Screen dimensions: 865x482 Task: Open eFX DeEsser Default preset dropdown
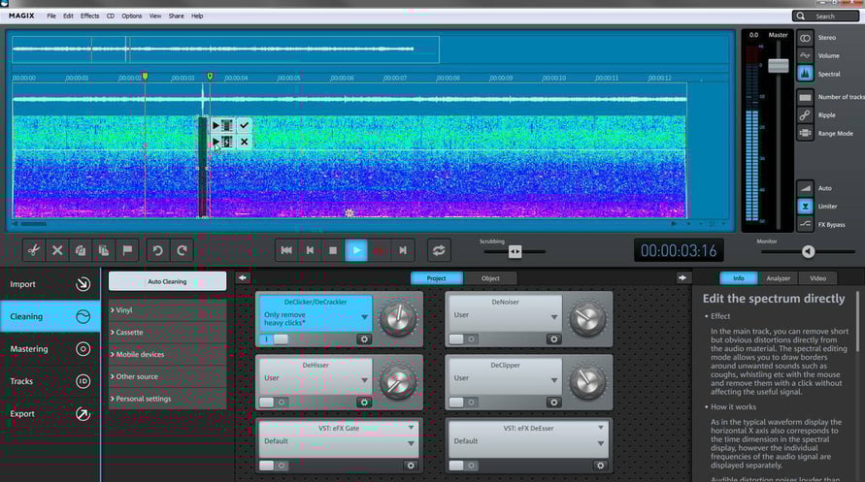pyautogui.click(x=601, y=443)
